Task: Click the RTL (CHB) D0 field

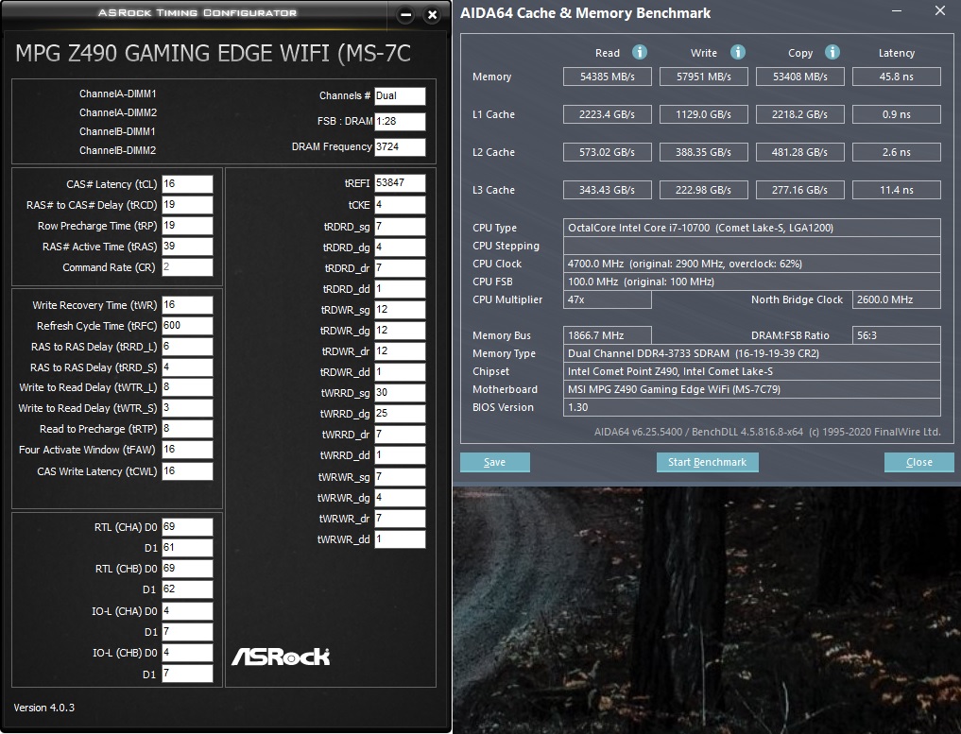Action: (x=187, y=569)
